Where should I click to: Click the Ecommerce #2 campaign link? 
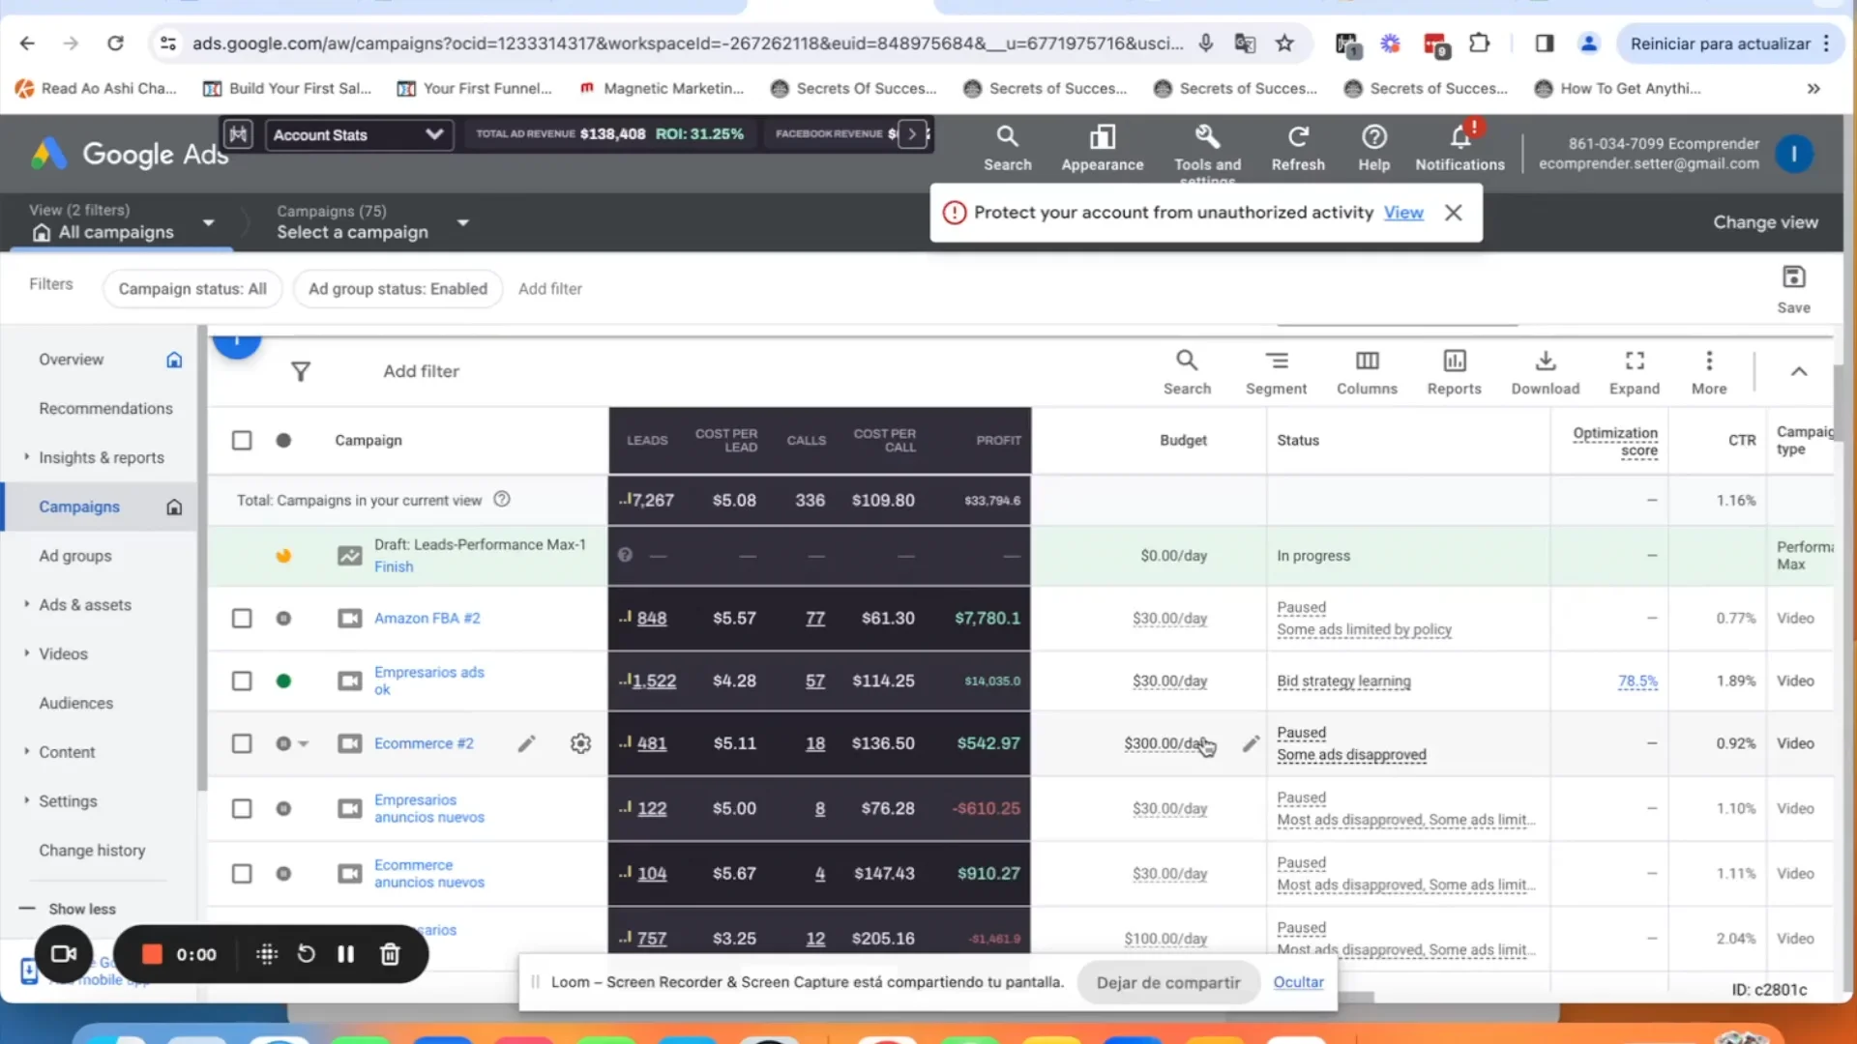424,743
